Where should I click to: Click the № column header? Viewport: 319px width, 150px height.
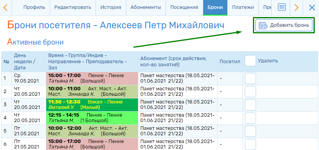click(7, 62)
